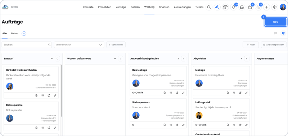Click the Filter button
The height and width of the screenshot is (136, 288).
pyautogui.click(x=251, y=45)
